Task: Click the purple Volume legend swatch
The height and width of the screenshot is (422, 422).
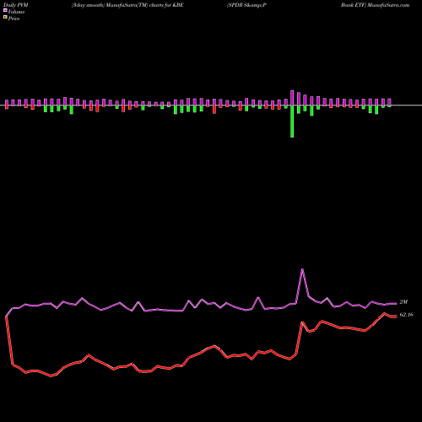Action: tap(5, 10)
